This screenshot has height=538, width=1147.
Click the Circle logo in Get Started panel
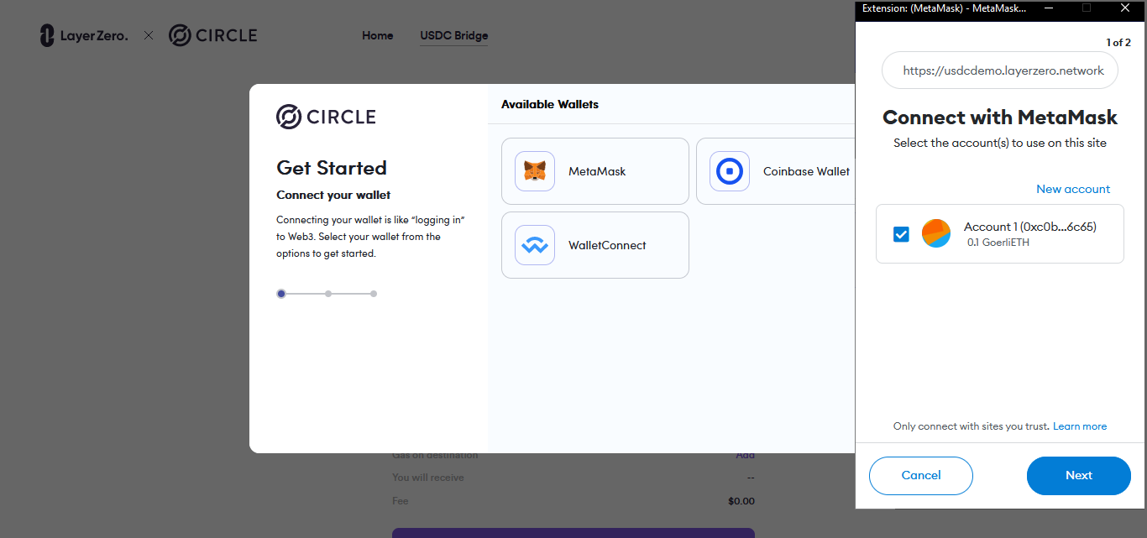pyautogui.click(x=326, y=117)
